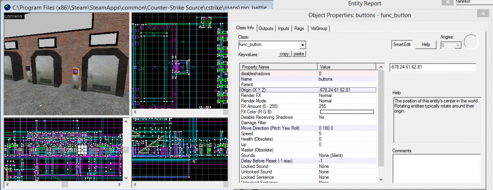This screenshot has width=493, height=190.
Task: Edit the origin value text field
Action: point(433,67)
